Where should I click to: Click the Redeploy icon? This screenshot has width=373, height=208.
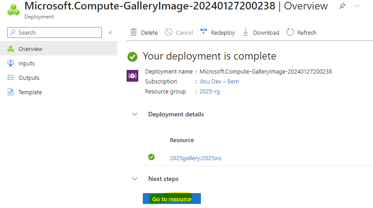(203, 32)
